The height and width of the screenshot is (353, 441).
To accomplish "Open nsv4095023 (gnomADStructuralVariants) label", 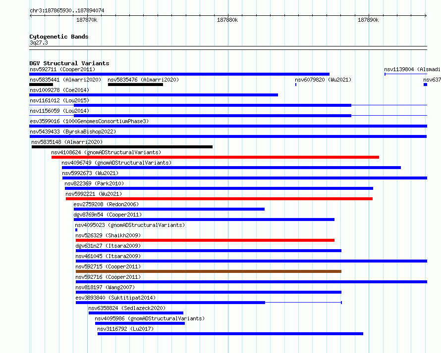I will [x=130, y=225].
